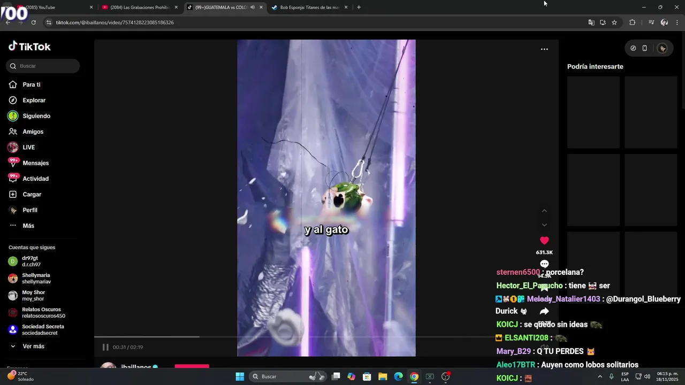The height and width of the screenshot is (385, 685).
Task: Open media controls icon in toolbar
Action: (x=651, y=22)
